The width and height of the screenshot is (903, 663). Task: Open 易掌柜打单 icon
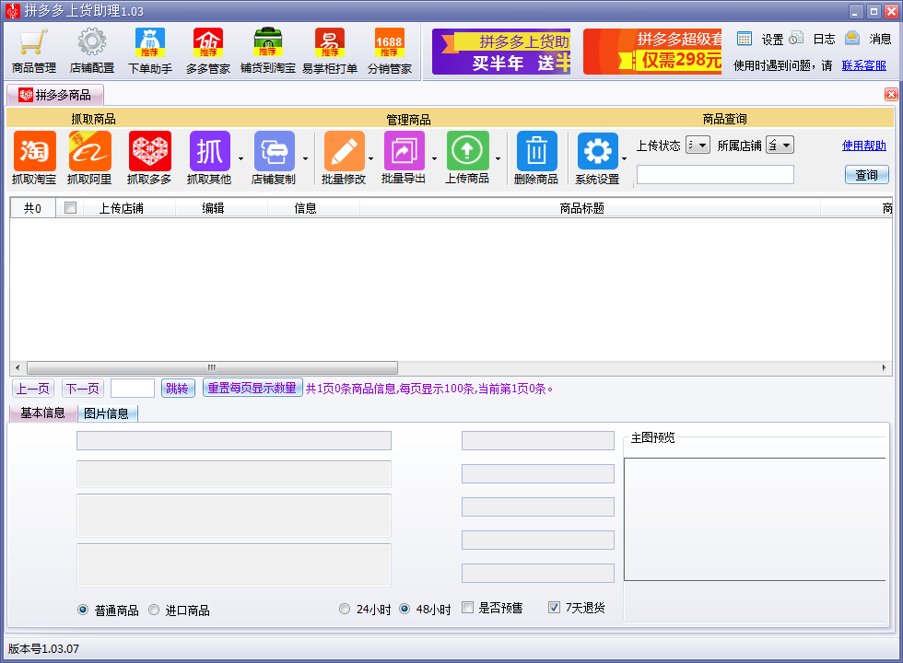(330, 51)
